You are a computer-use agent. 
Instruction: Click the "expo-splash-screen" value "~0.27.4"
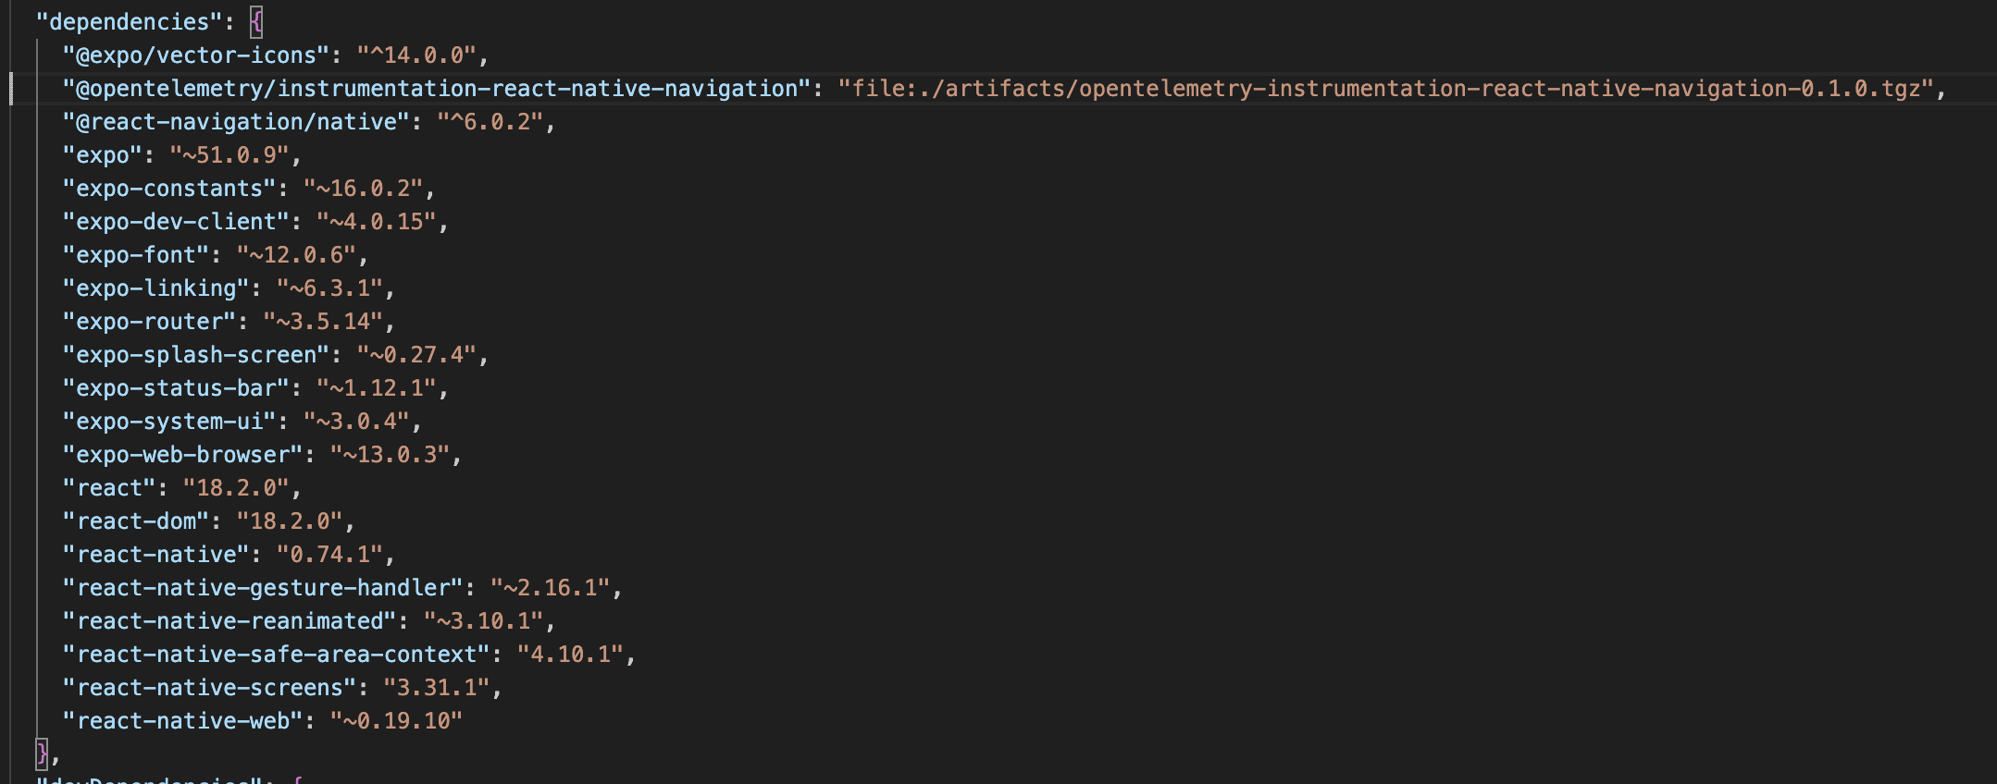[416, 355]
